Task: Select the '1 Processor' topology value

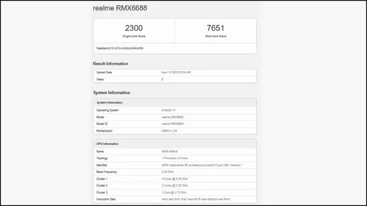Action: (175, 159)
